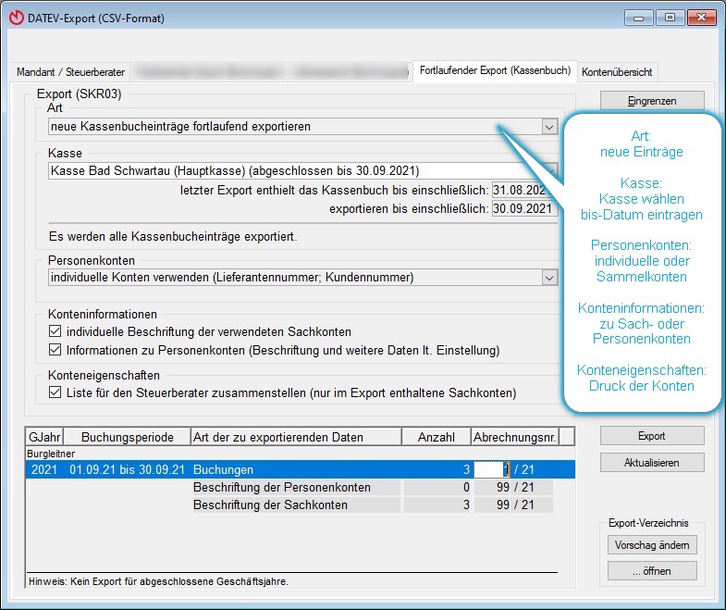The width and height of the screenshot is (726, 610).
Task: Click the 'letzter Export' date field
Action: coord(524,190)
